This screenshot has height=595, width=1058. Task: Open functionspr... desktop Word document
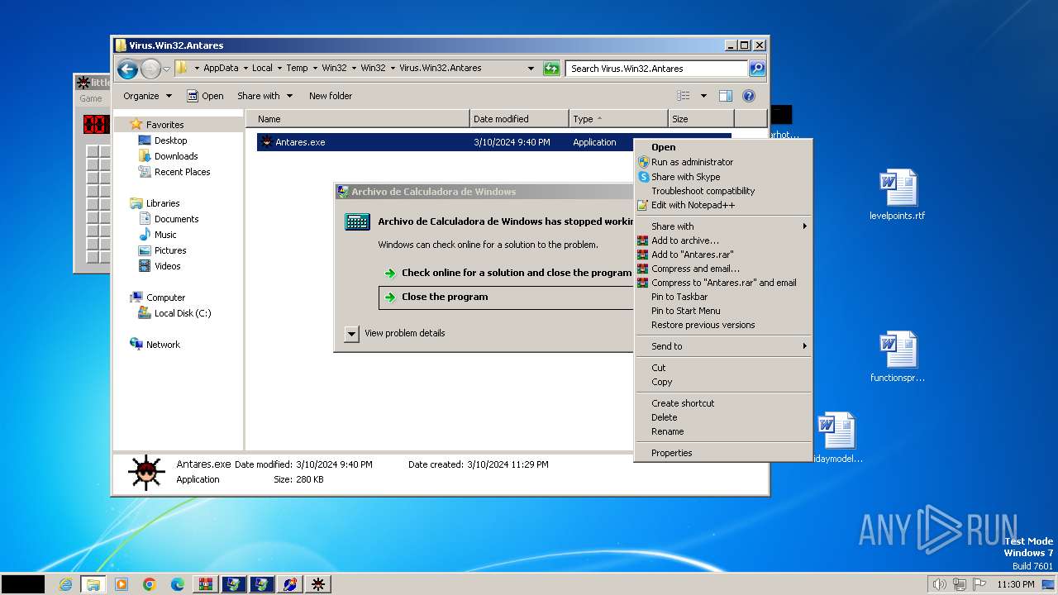[x=898, y=357]
